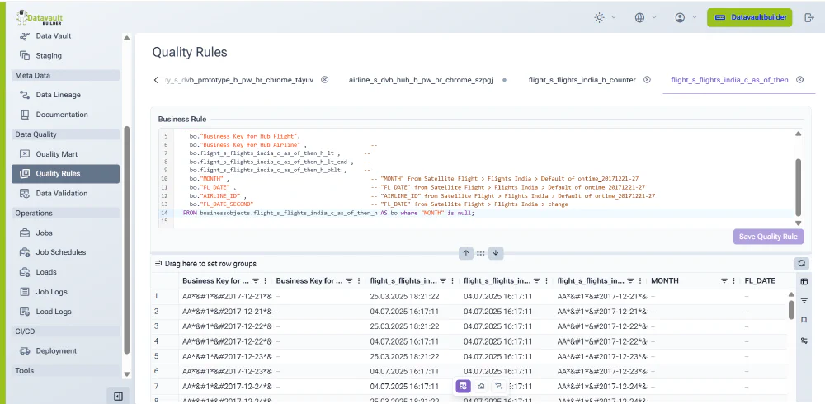Open second Business Key column menu

click(359, 281)
